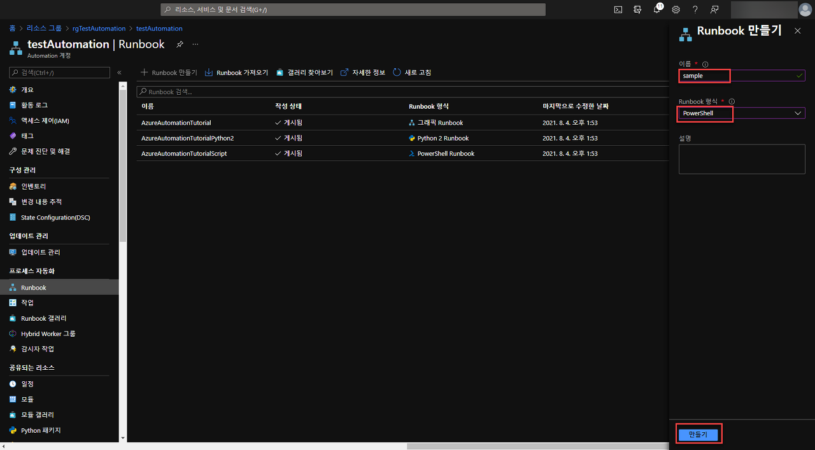Image resolution: width=815 pixels, height=450 pixels.
Task: Open more options ellipsis beside title
Action: pyautogui.click(x=195, y=44)
